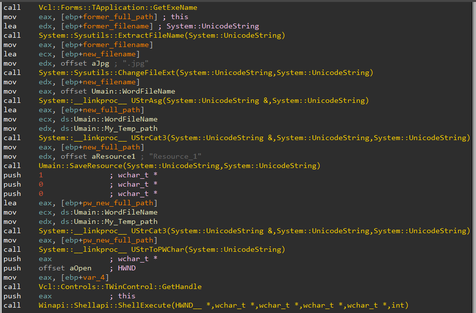Select the "Resource_1" string comment

[x=175, y=156]
